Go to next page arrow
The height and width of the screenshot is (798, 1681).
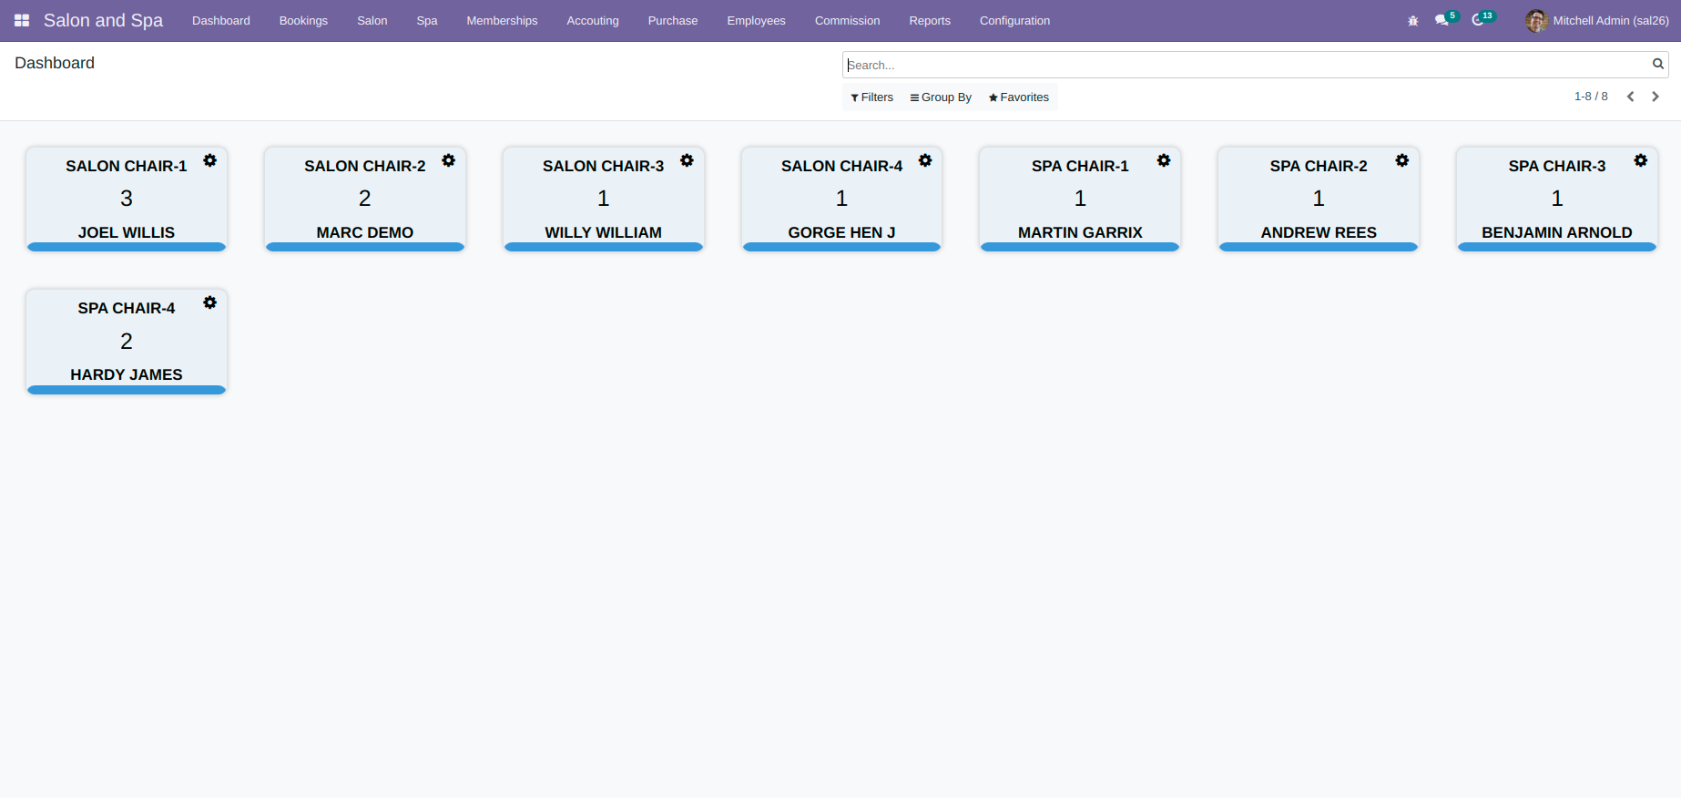coord(1656,97)
